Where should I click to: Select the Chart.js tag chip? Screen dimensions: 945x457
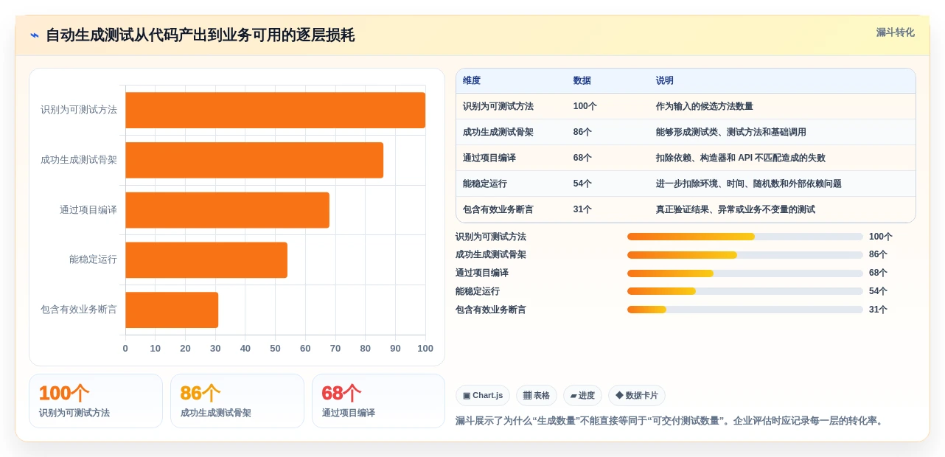click(483, 396)
